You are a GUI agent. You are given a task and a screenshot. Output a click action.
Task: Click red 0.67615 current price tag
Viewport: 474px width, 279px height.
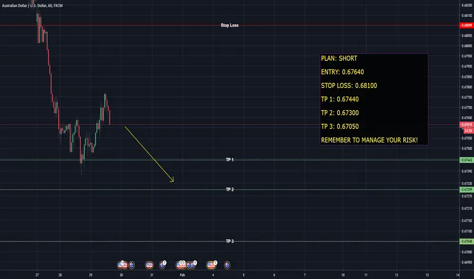466,124
